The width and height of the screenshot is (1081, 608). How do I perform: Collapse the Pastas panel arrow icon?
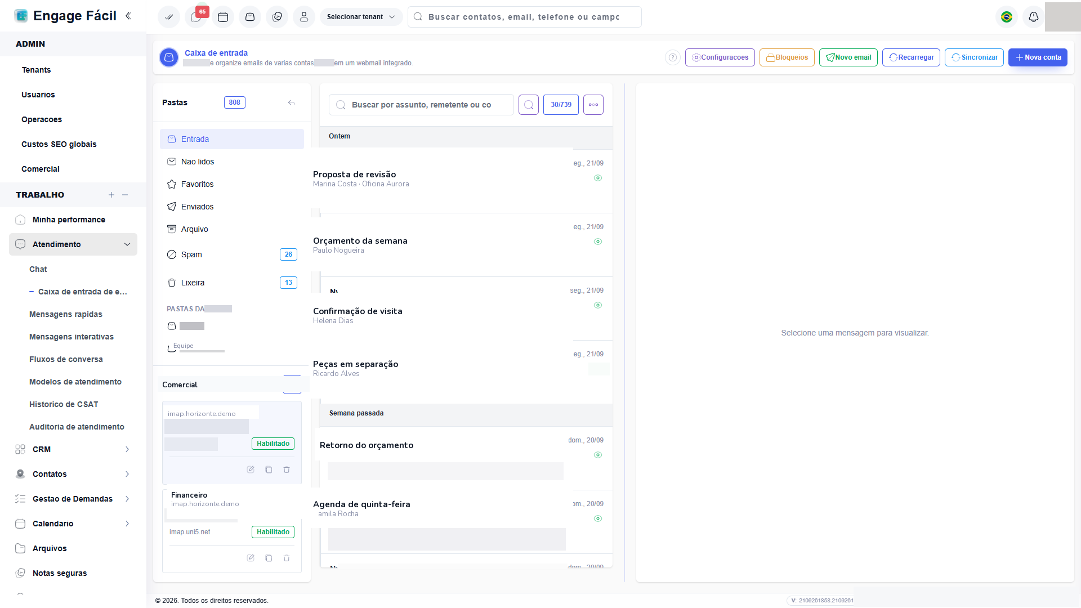point(292,102)
